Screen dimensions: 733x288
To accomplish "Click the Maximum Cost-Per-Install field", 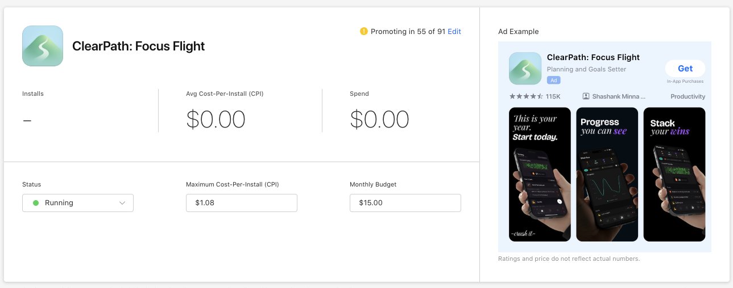I will (x=241, y=203).
